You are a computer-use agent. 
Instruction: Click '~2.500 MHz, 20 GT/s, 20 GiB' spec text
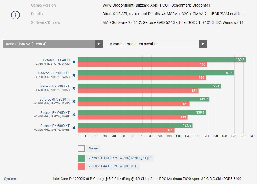point(52,90)
